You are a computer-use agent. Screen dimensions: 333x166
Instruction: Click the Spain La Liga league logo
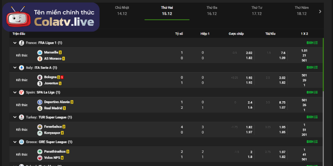(x=21, y=93)
